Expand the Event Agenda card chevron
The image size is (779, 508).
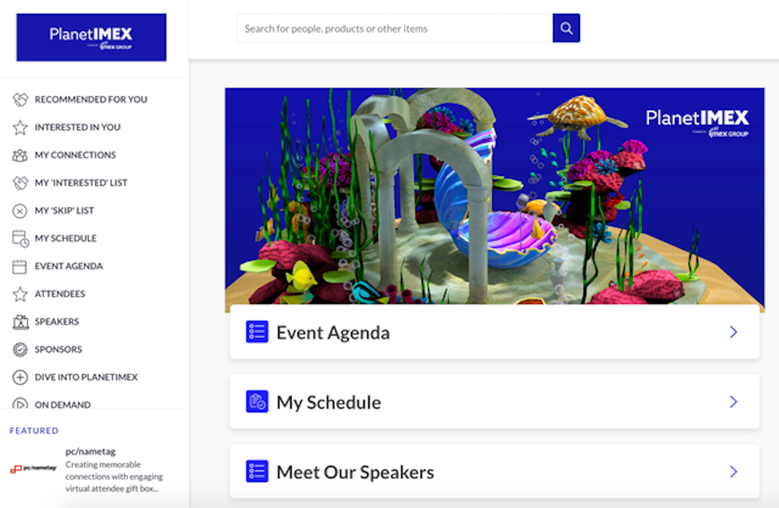(x=734, y=332)
